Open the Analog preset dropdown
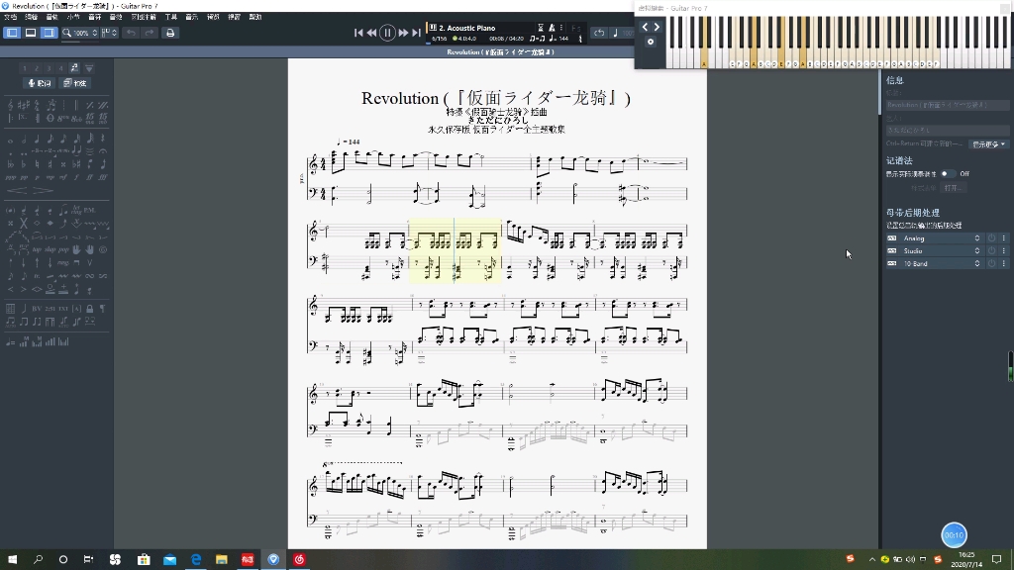 (x=977, y=238)
